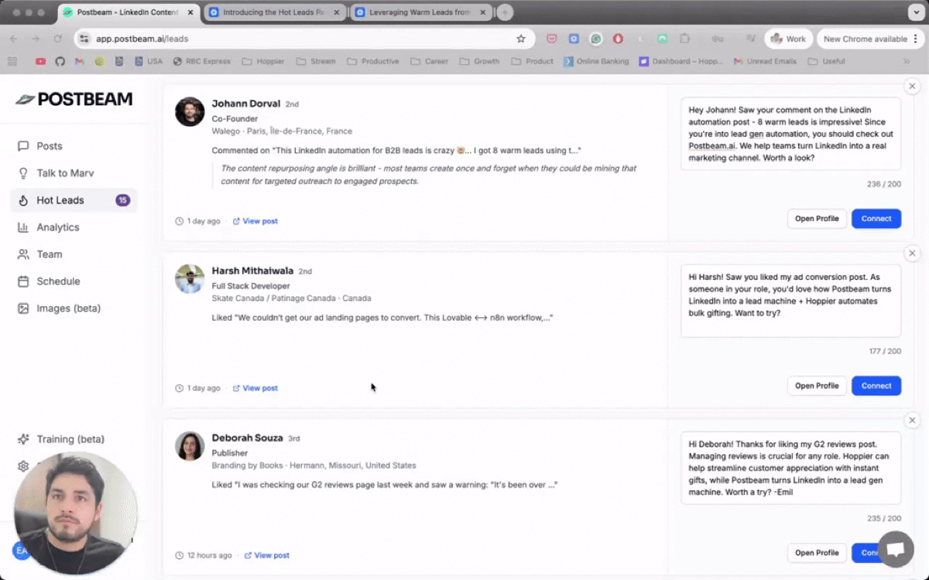Click the Postbeam logo
929x580 pixels.
[x=74, y=99]
